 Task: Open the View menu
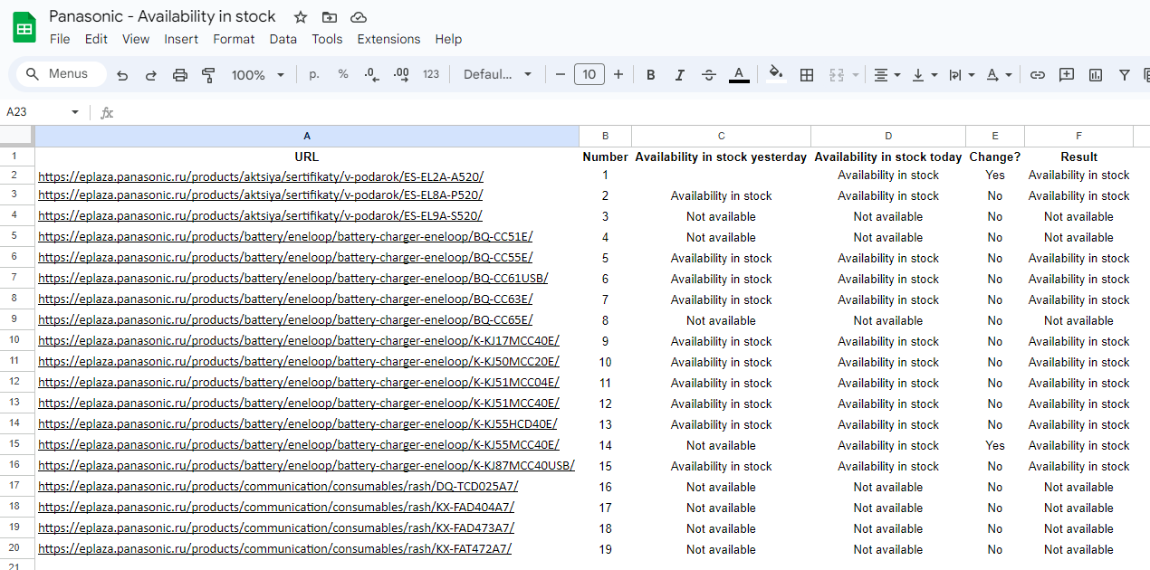point(136,39)
